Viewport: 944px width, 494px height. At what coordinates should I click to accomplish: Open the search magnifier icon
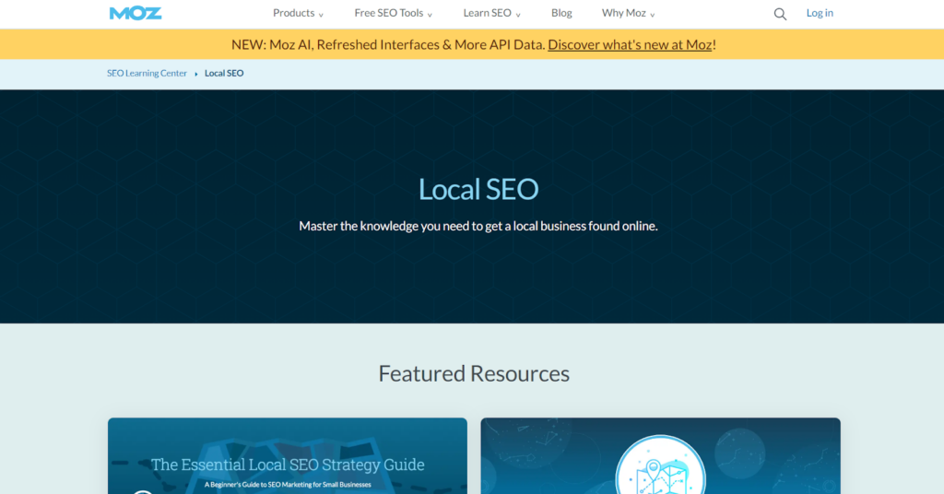(780, 14)
